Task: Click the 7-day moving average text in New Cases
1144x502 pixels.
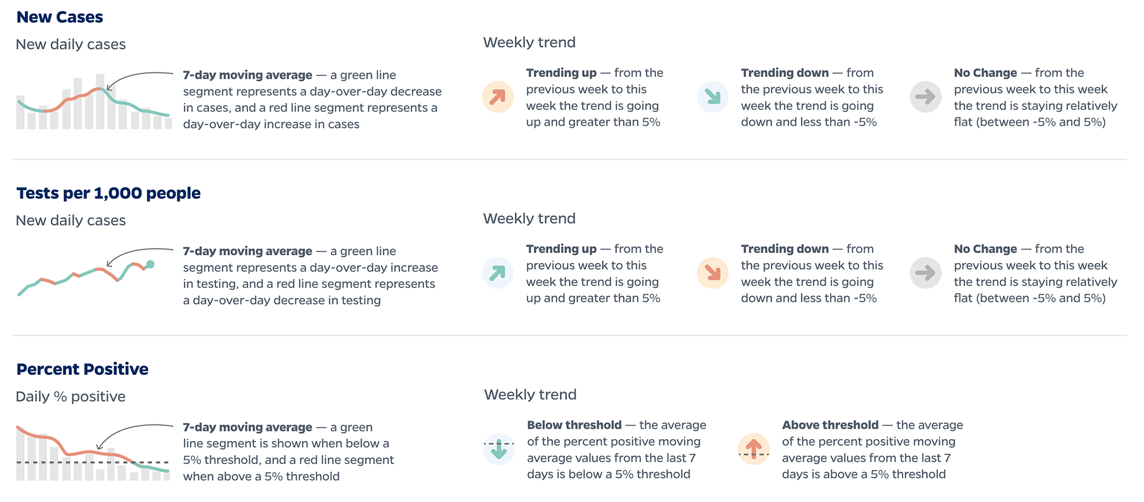Action: coord(247,75)
